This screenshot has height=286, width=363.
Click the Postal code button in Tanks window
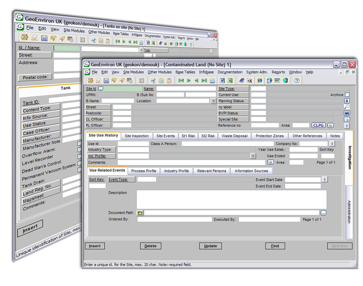click(35, 77)
